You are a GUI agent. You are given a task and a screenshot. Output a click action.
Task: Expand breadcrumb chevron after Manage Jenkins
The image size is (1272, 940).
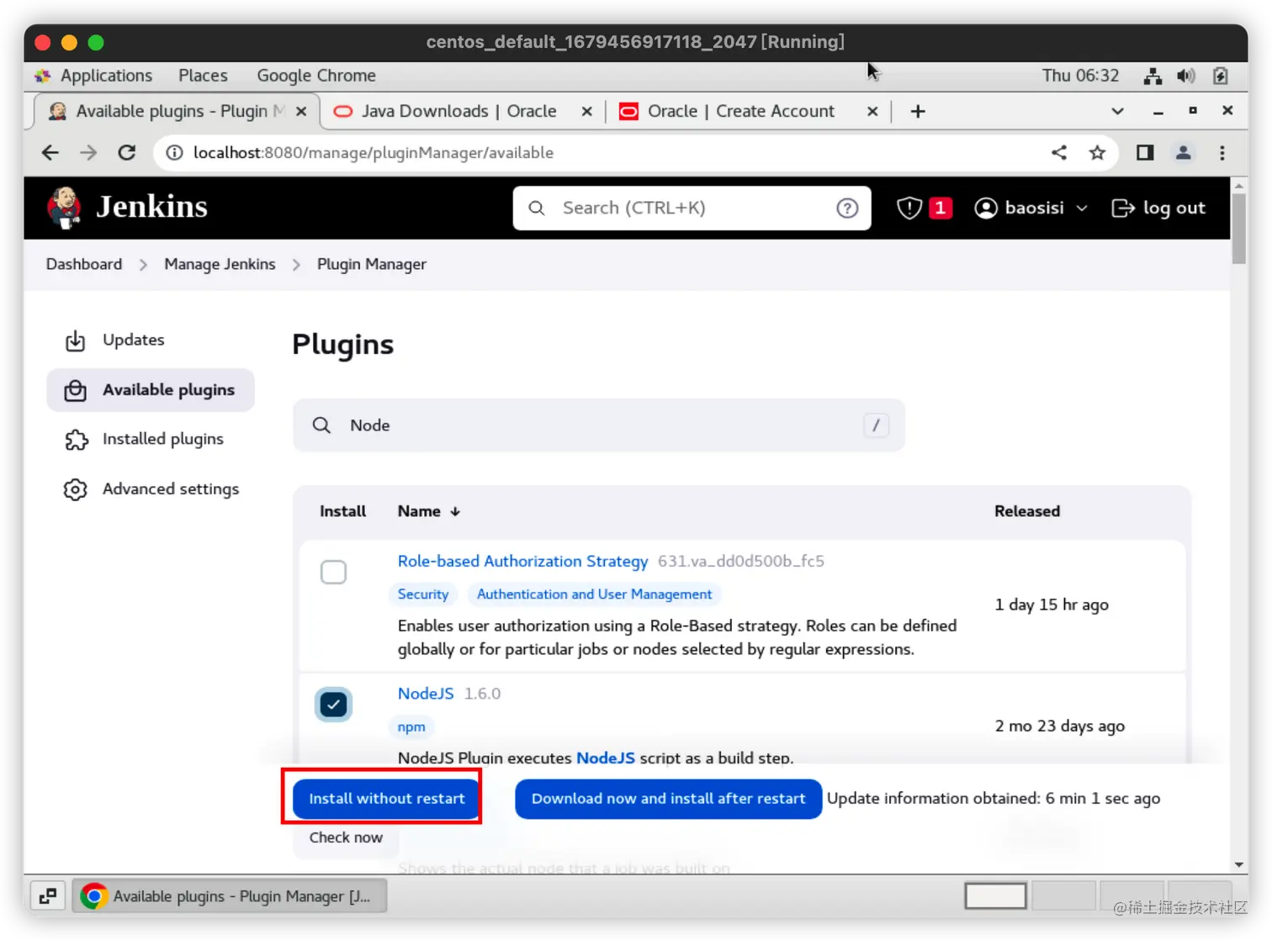click(296, 265)
